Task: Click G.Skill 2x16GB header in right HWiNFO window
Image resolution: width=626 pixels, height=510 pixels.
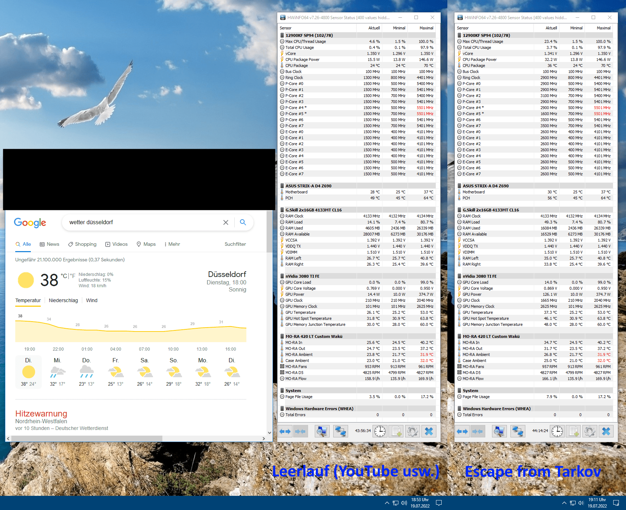Action: (x=535, y=210)
